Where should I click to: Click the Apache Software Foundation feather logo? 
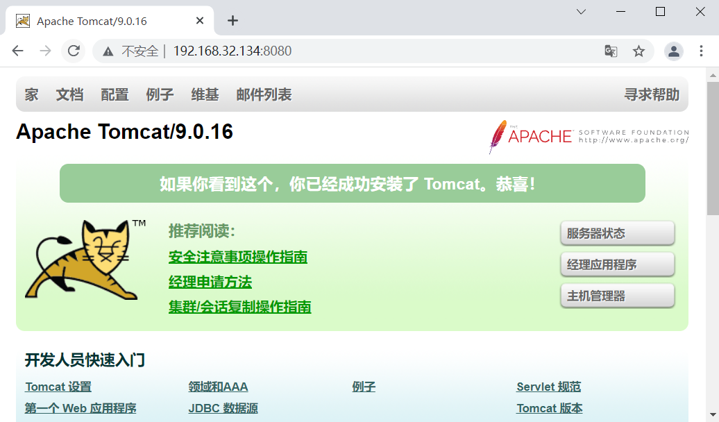tap(589, 137)
